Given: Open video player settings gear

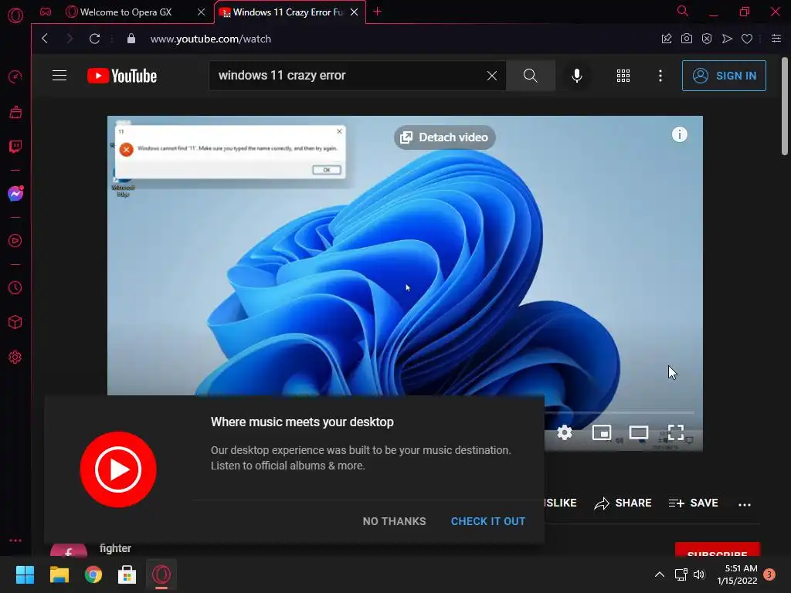Looking at the screenshot, I should (x=565, y=432).
